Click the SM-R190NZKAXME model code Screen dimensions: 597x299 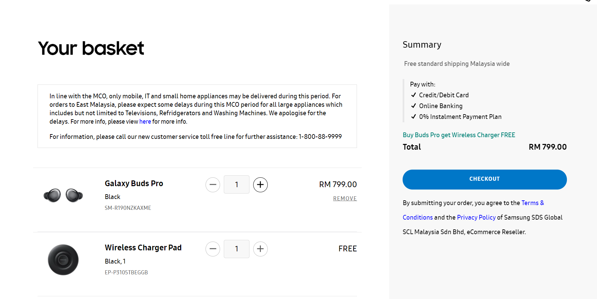click(x=128, y=208)
